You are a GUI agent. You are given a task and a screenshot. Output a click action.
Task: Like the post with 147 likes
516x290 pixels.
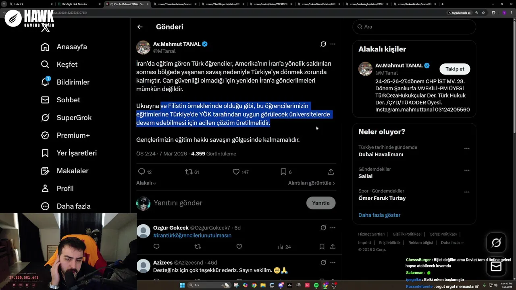[236, 172]
